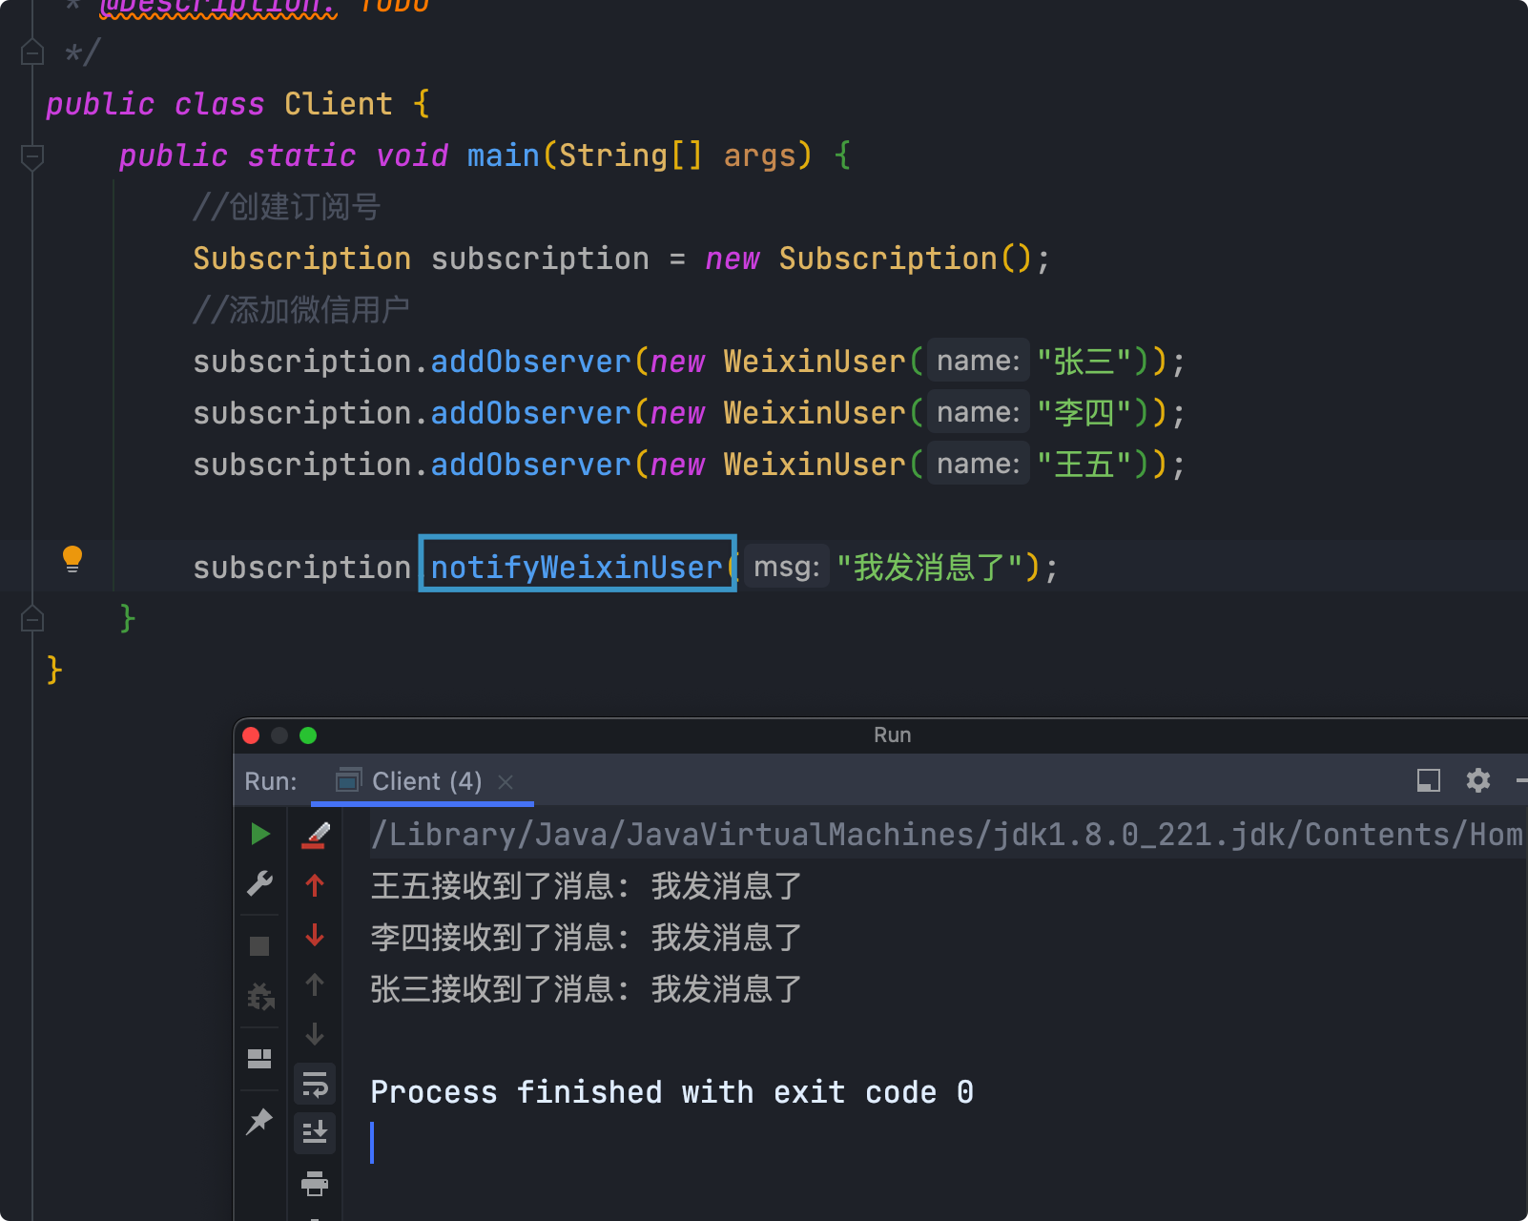The height and width of the screenshot is (1221, 1528).
Task: Click the Run window title bar text
Action: [893, 735]
